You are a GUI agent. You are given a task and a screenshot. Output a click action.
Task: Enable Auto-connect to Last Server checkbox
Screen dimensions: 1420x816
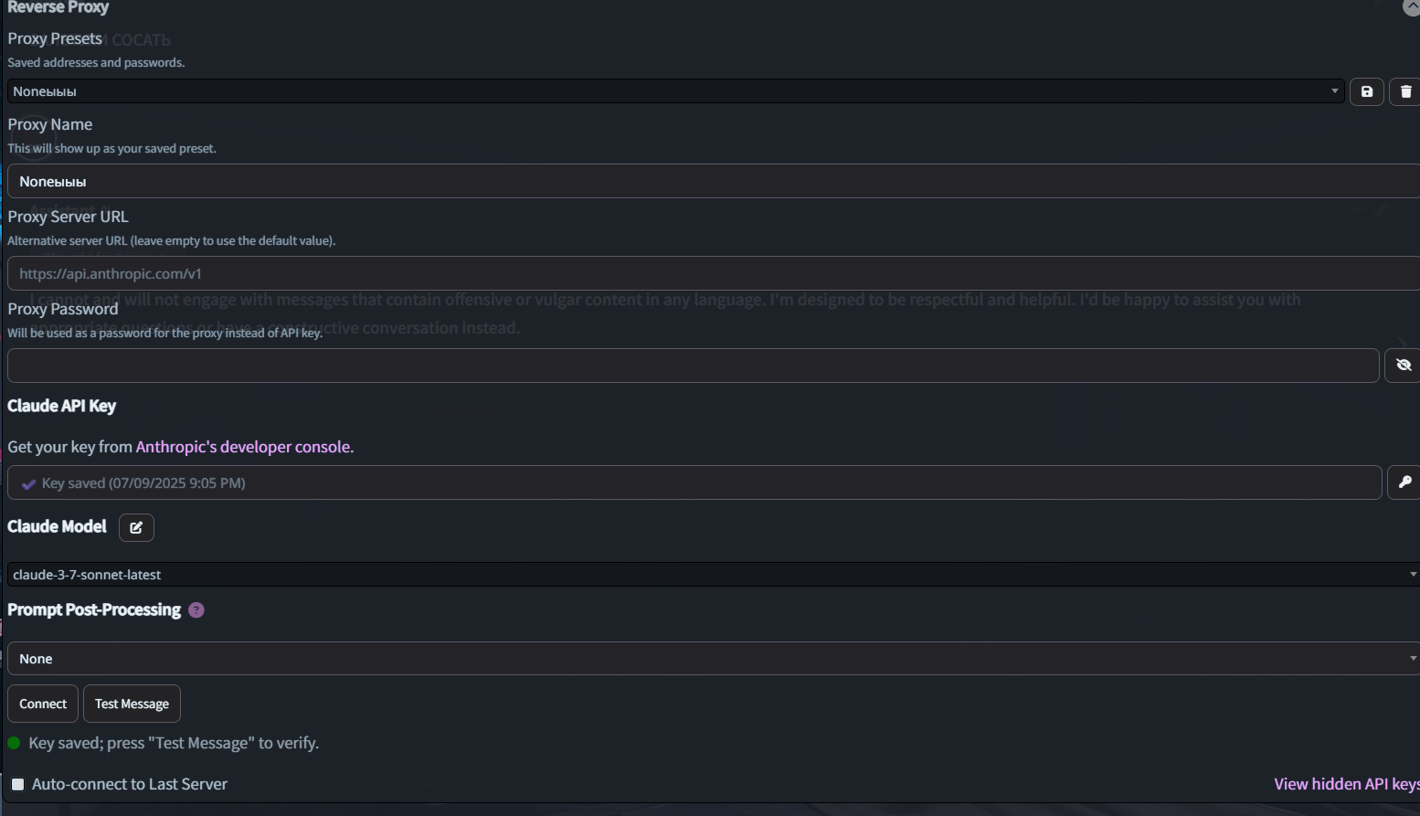pyautogui.click(x=17, y=784)
